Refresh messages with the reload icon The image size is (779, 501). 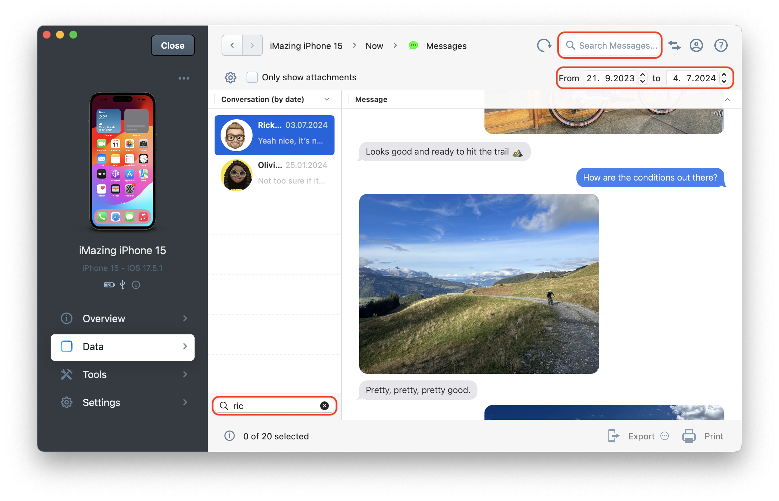point(544,45)
